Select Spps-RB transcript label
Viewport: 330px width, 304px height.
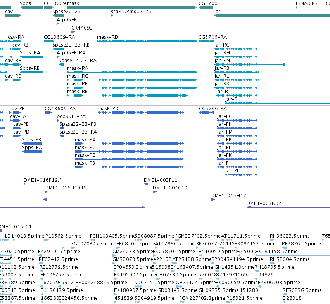pyautogui.click(x=30, y=68)
